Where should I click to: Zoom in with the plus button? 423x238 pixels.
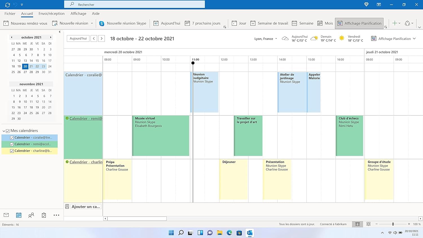(409, 224)
